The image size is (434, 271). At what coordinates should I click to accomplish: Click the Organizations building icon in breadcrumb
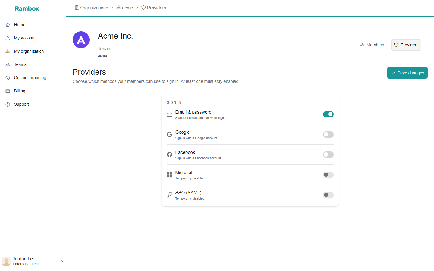77,8
